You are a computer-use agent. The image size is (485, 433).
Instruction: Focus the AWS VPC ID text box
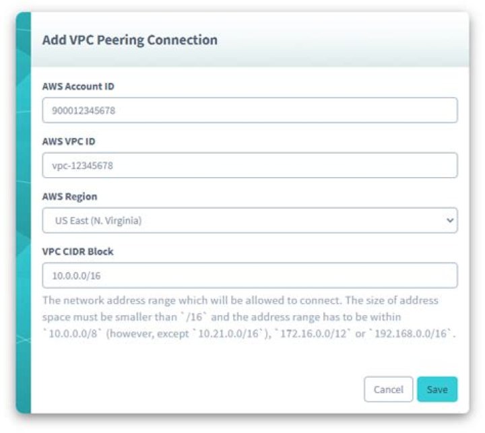point(249,165)
